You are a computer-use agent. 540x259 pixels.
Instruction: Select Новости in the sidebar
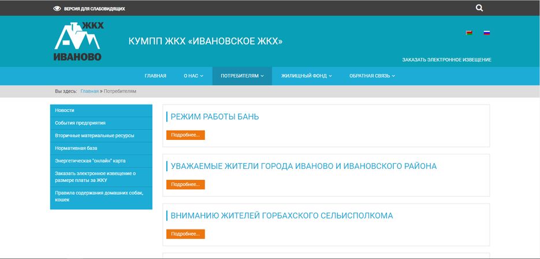(x=65, y=110)
